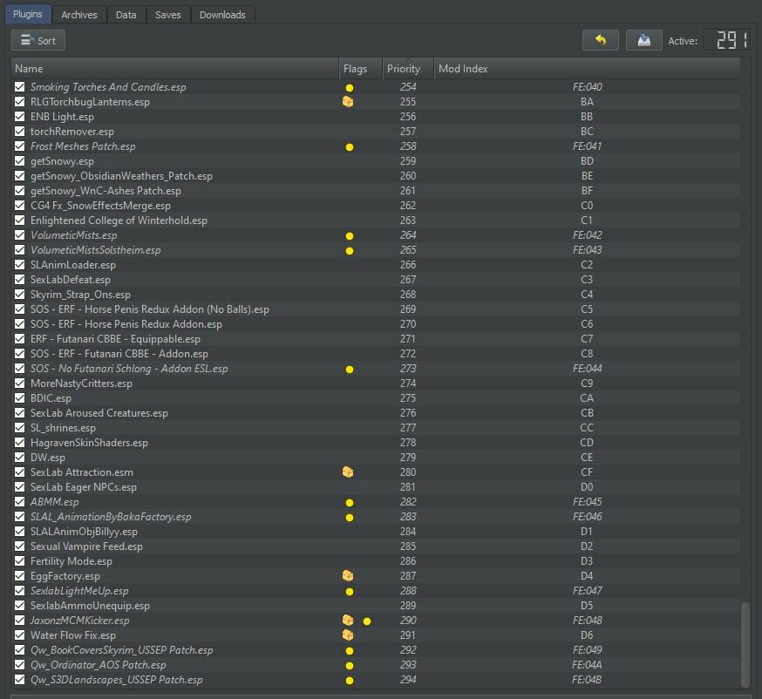
Task: Sort by Name column header
Action: point(174,69)
